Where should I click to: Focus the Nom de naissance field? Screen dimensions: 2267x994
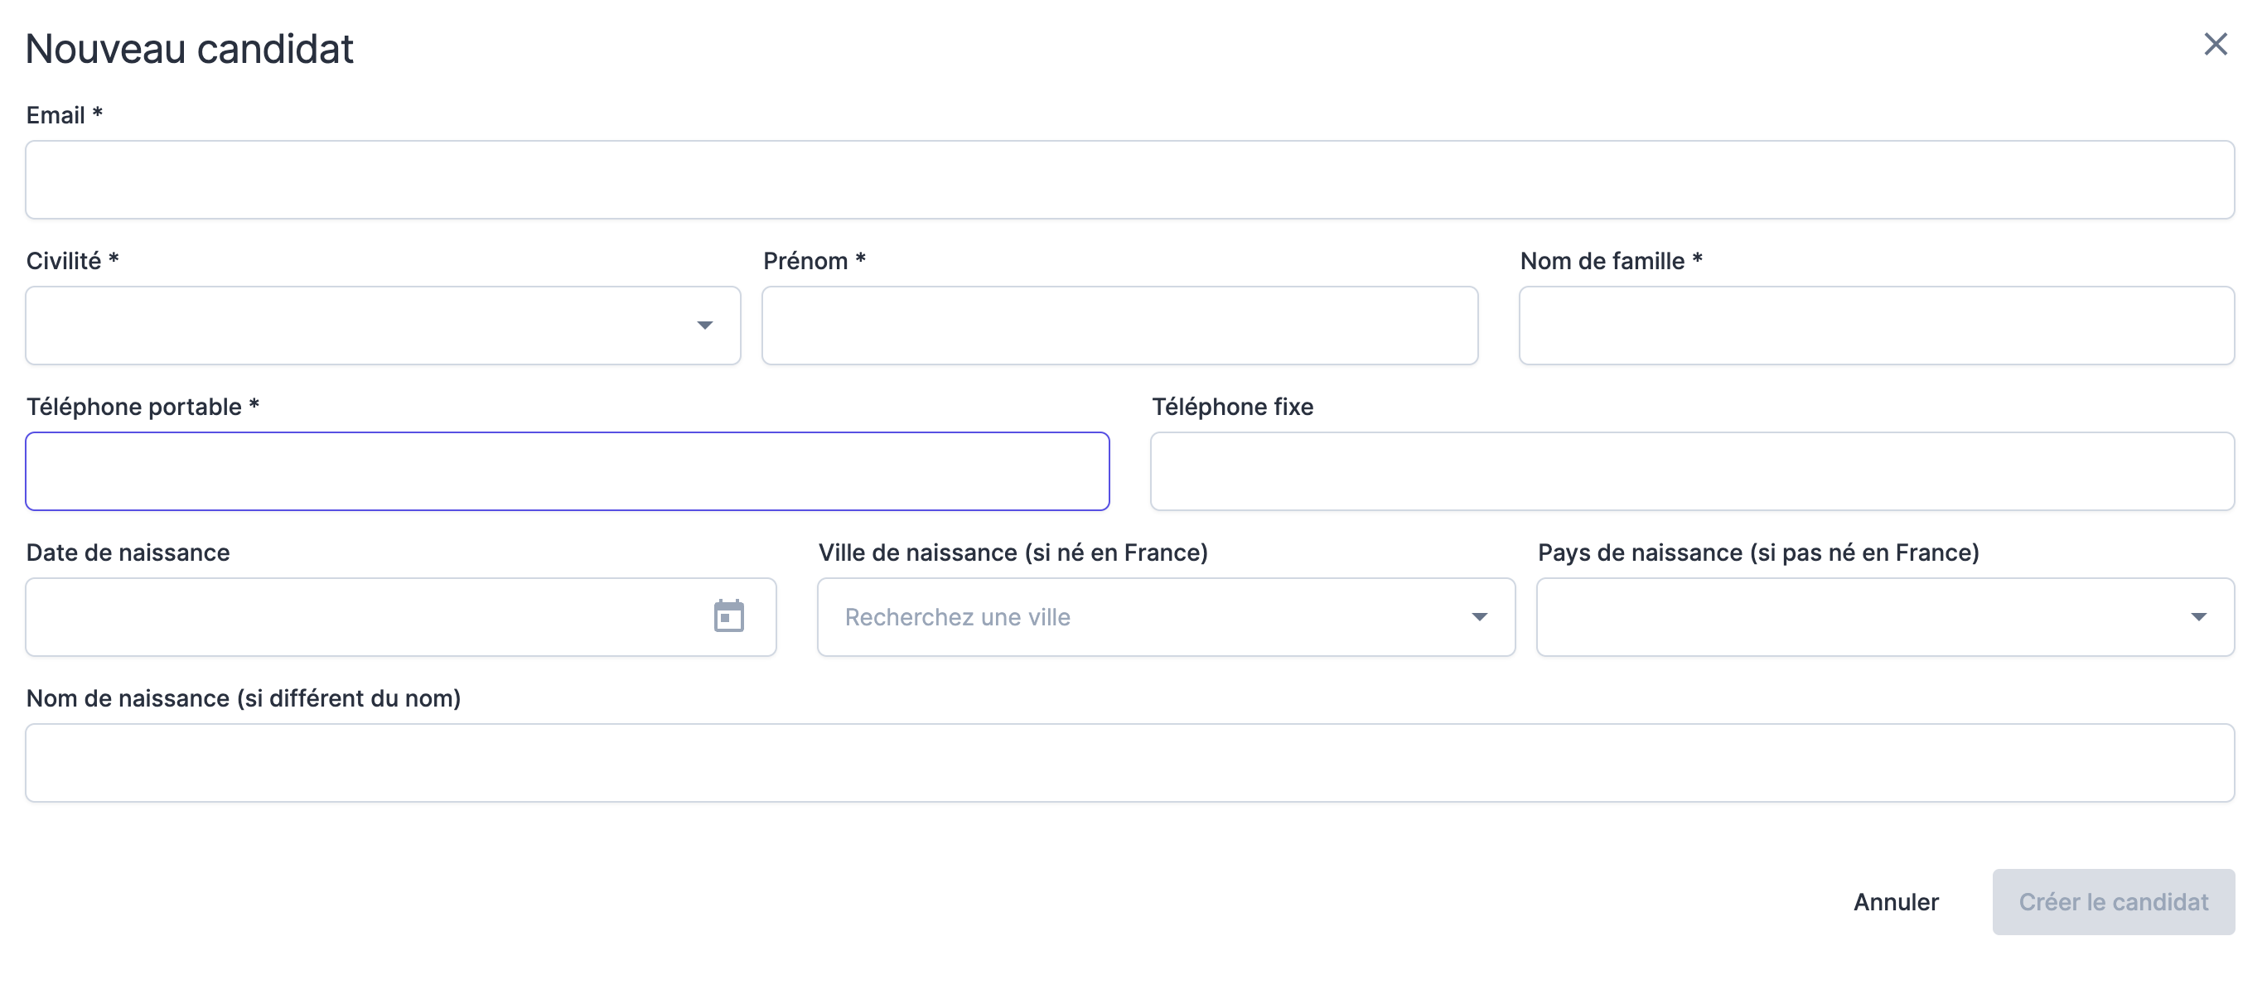1129,763
